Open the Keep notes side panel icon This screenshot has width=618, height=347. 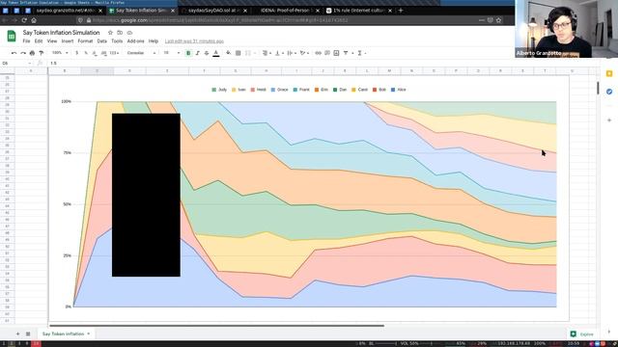pos(609,74)
